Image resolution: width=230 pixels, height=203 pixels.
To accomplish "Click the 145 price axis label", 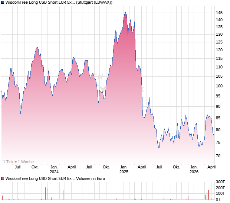I will [x=219, y=13].
